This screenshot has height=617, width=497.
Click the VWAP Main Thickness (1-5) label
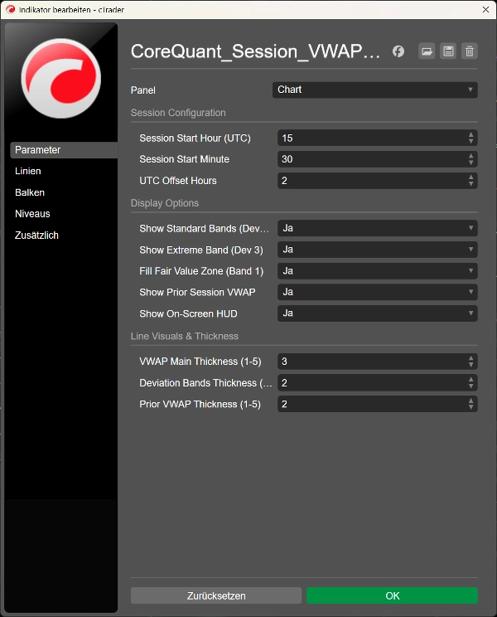(200, 362)
